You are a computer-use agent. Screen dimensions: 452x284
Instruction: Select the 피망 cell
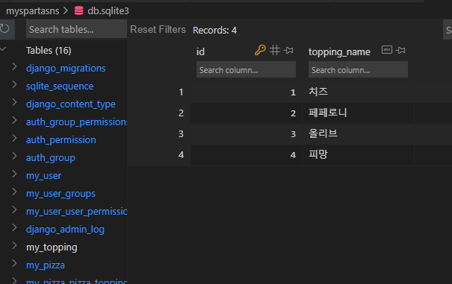click(358, 155)
